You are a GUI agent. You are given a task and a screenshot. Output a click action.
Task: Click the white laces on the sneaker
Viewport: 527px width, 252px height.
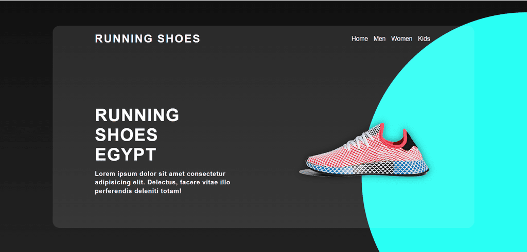[359, 140]
